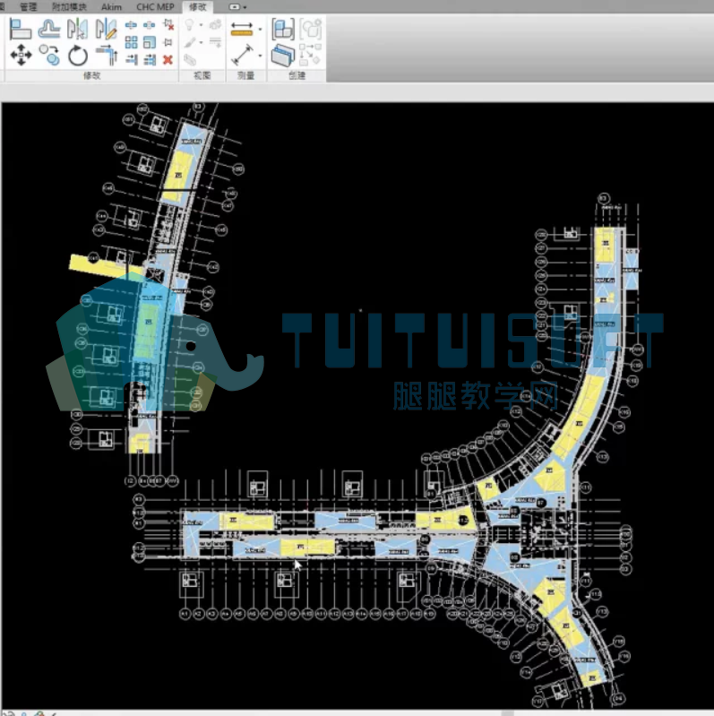Click the 修改 panel title

91,75
